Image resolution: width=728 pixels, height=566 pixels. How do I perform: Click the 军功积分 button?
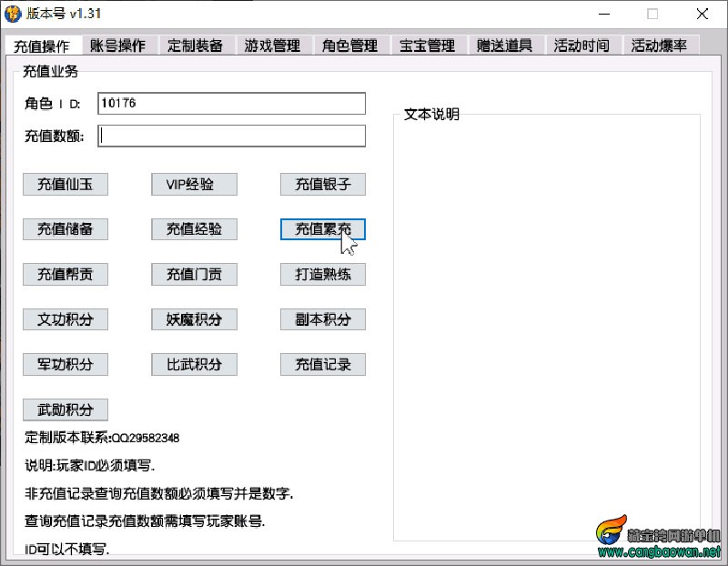66,365
